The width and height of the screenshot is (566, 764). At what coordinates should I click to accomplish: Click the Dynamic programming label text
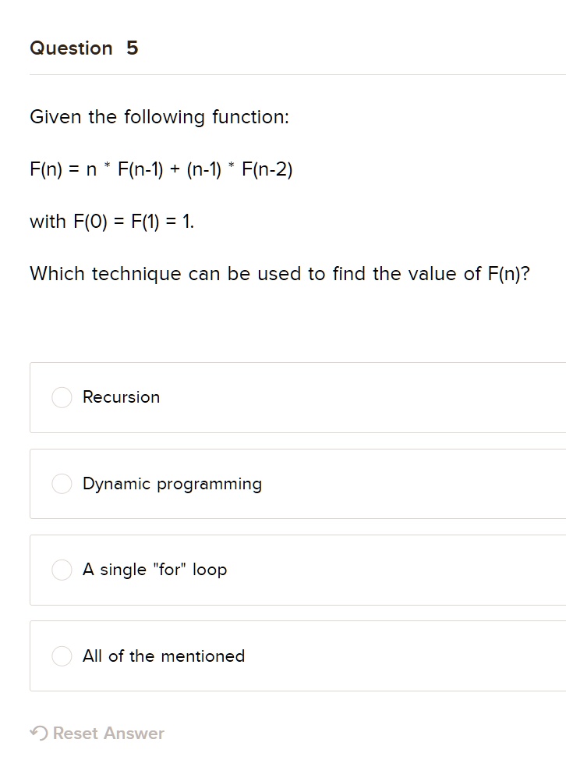[172, 484]
